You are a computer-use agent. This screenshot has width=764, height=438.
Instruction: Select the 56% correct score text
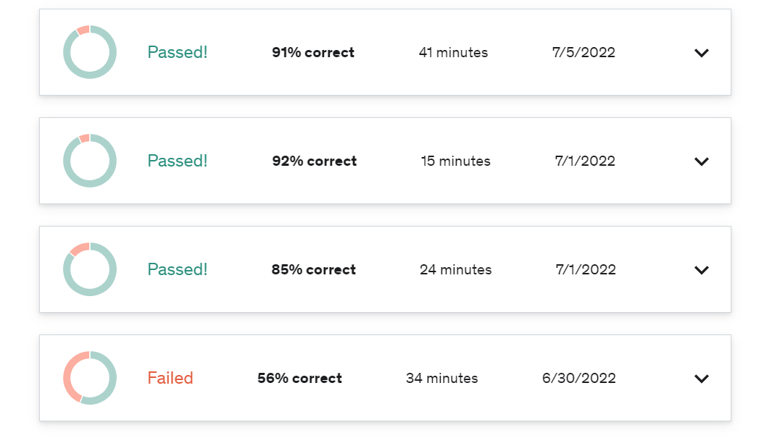click(299, 378)
